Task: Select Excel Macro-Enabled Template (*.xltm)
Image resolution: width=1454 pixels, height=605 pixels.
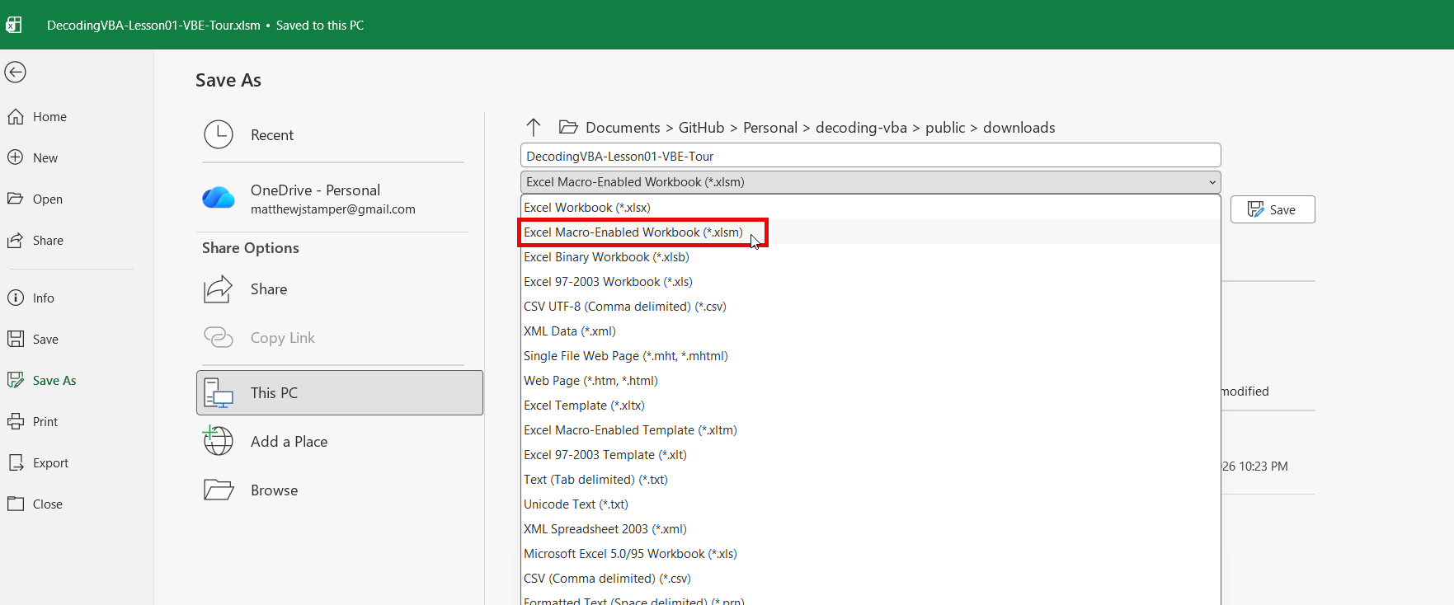Action: point(870,430)
